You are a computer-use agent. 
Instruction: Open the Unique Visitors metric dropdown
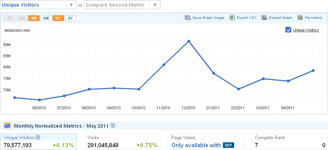[38, 5]
